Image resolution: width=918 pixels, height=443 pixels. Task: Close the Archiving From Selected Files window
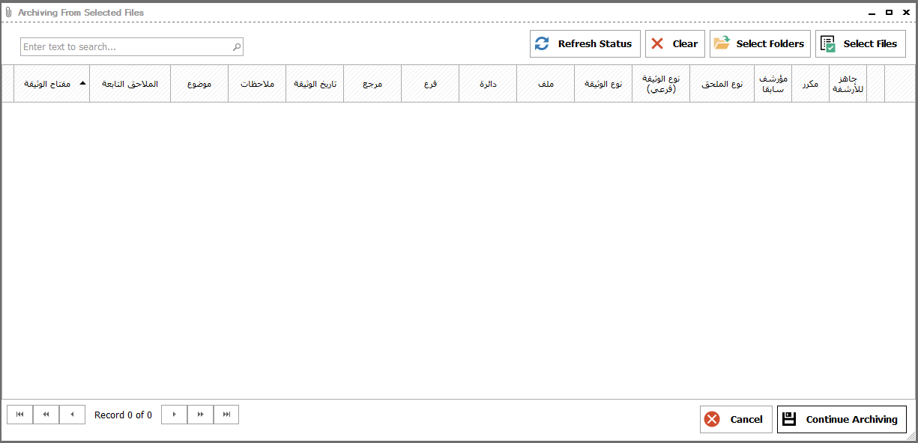click(x=906, y=12)
